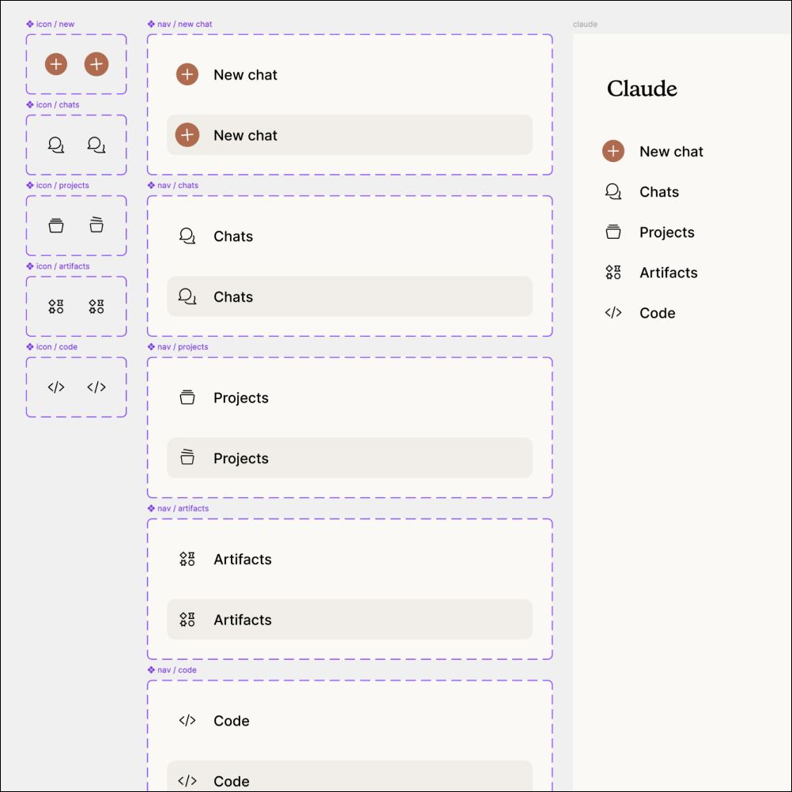
Task: Open Chats text in the Claude sidebar
Action: [659, 192]
